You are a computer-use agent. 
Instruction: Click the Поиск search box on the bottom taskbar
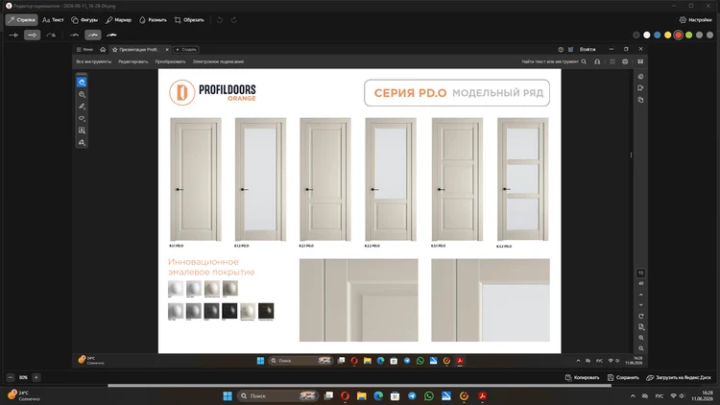[278, 395]
